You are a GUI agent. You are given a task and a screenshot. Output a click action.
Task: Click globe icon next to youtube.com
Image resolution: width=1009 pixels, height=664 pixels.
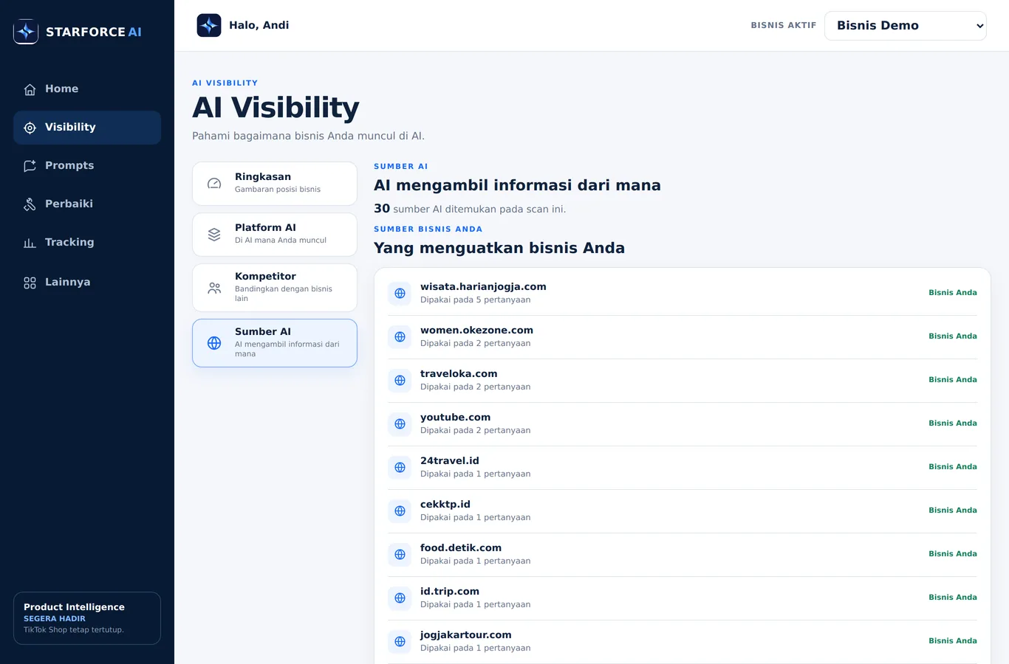(x=400, y=423)
